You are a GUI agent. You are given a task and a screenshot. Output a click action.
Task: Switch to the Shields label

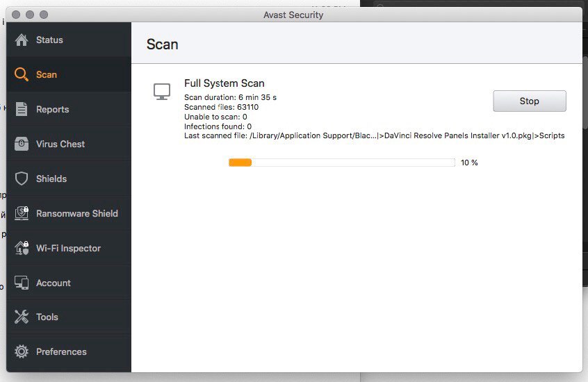tap(51, 178)
